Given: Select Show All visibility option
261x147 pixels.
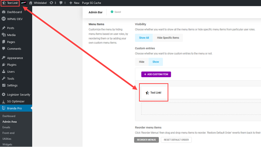Looking at the screenshot, I should [x=144, y=38].
